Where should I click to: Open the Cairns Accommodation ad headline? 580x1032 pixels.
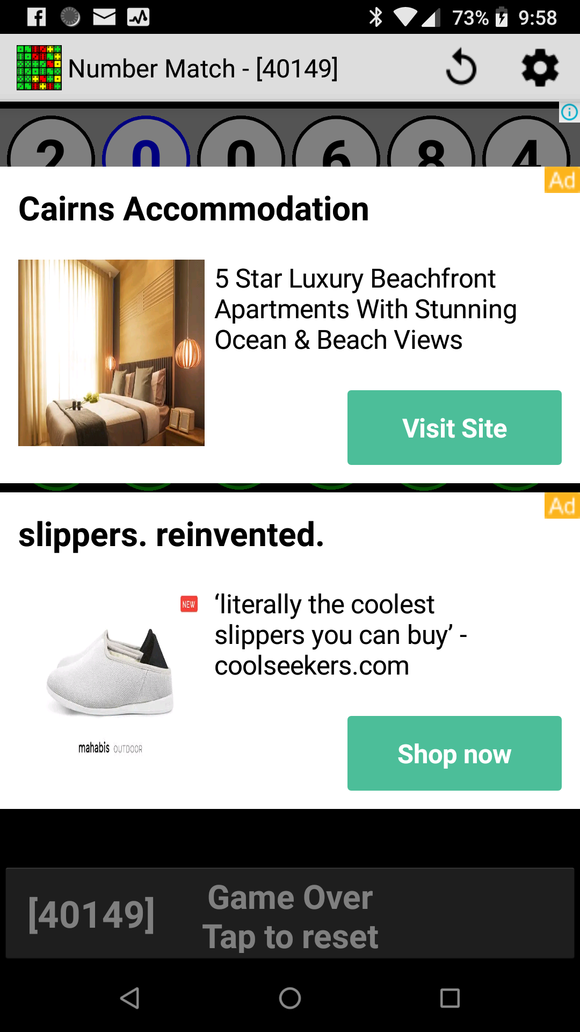[194, 209]
